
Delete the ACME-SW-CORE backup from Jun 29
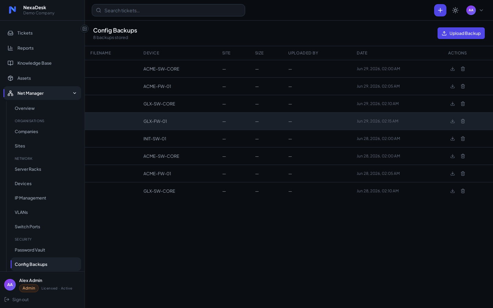click(463, 69)
